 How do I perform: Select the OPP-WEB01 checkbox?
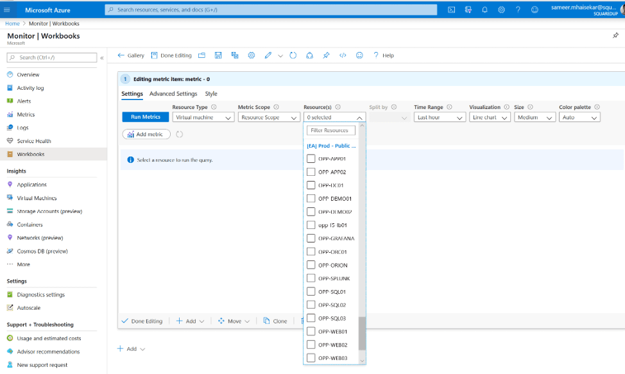click(x=311, y=332)
